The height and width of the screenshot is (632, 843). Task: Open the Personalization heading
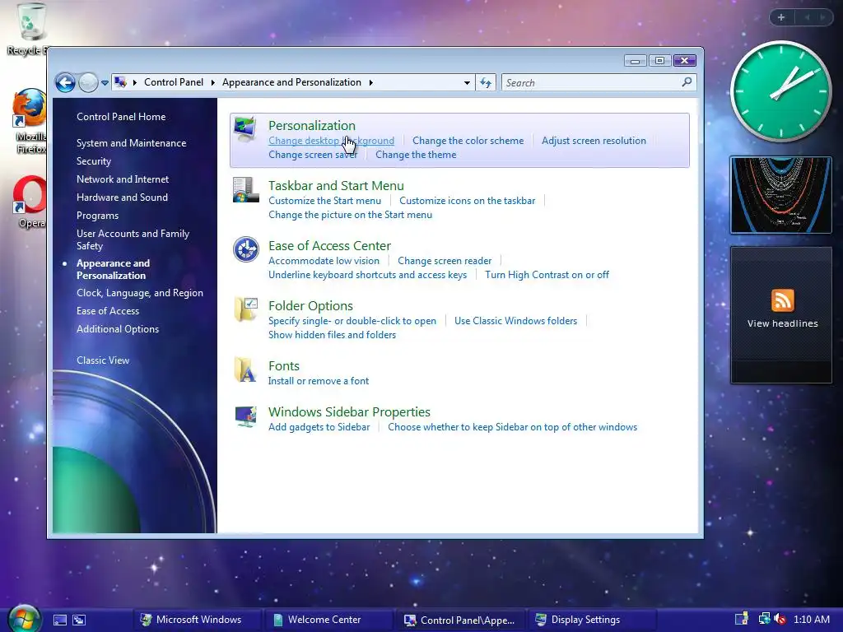[312, 126]
